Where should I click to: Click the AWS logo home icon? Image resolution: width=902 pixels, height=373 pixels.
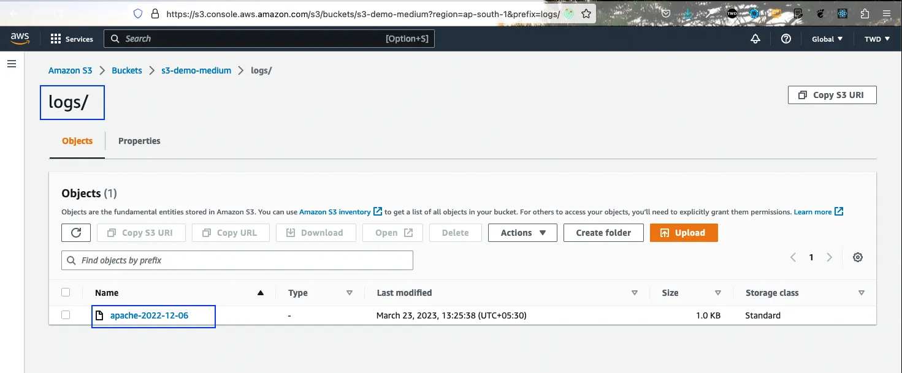[20, 39]
